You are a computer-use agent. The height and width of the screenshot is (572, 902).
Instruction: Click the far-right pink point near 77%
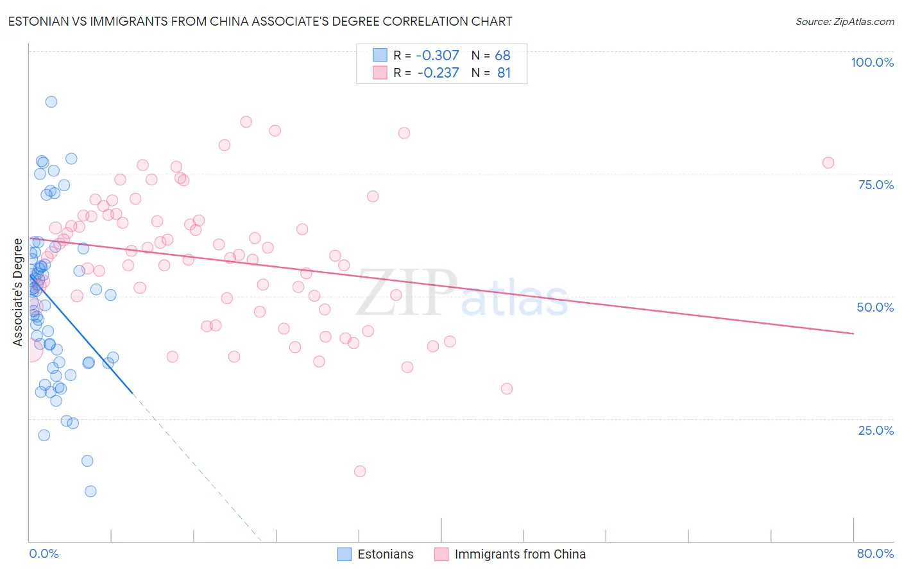click(x=828, y=163)
